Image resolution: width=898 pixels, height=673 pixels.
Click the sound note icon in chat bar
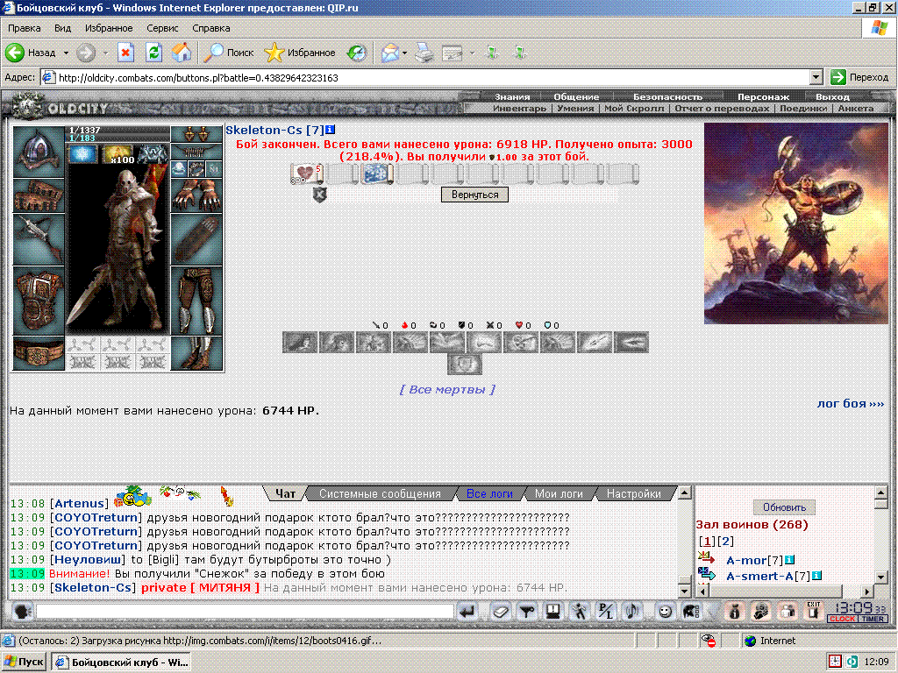(633, 612)
